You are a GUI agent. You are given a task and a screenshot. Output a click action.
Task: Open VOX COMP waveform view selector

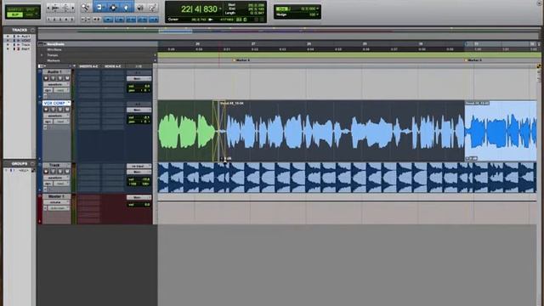tap(57, 116)
